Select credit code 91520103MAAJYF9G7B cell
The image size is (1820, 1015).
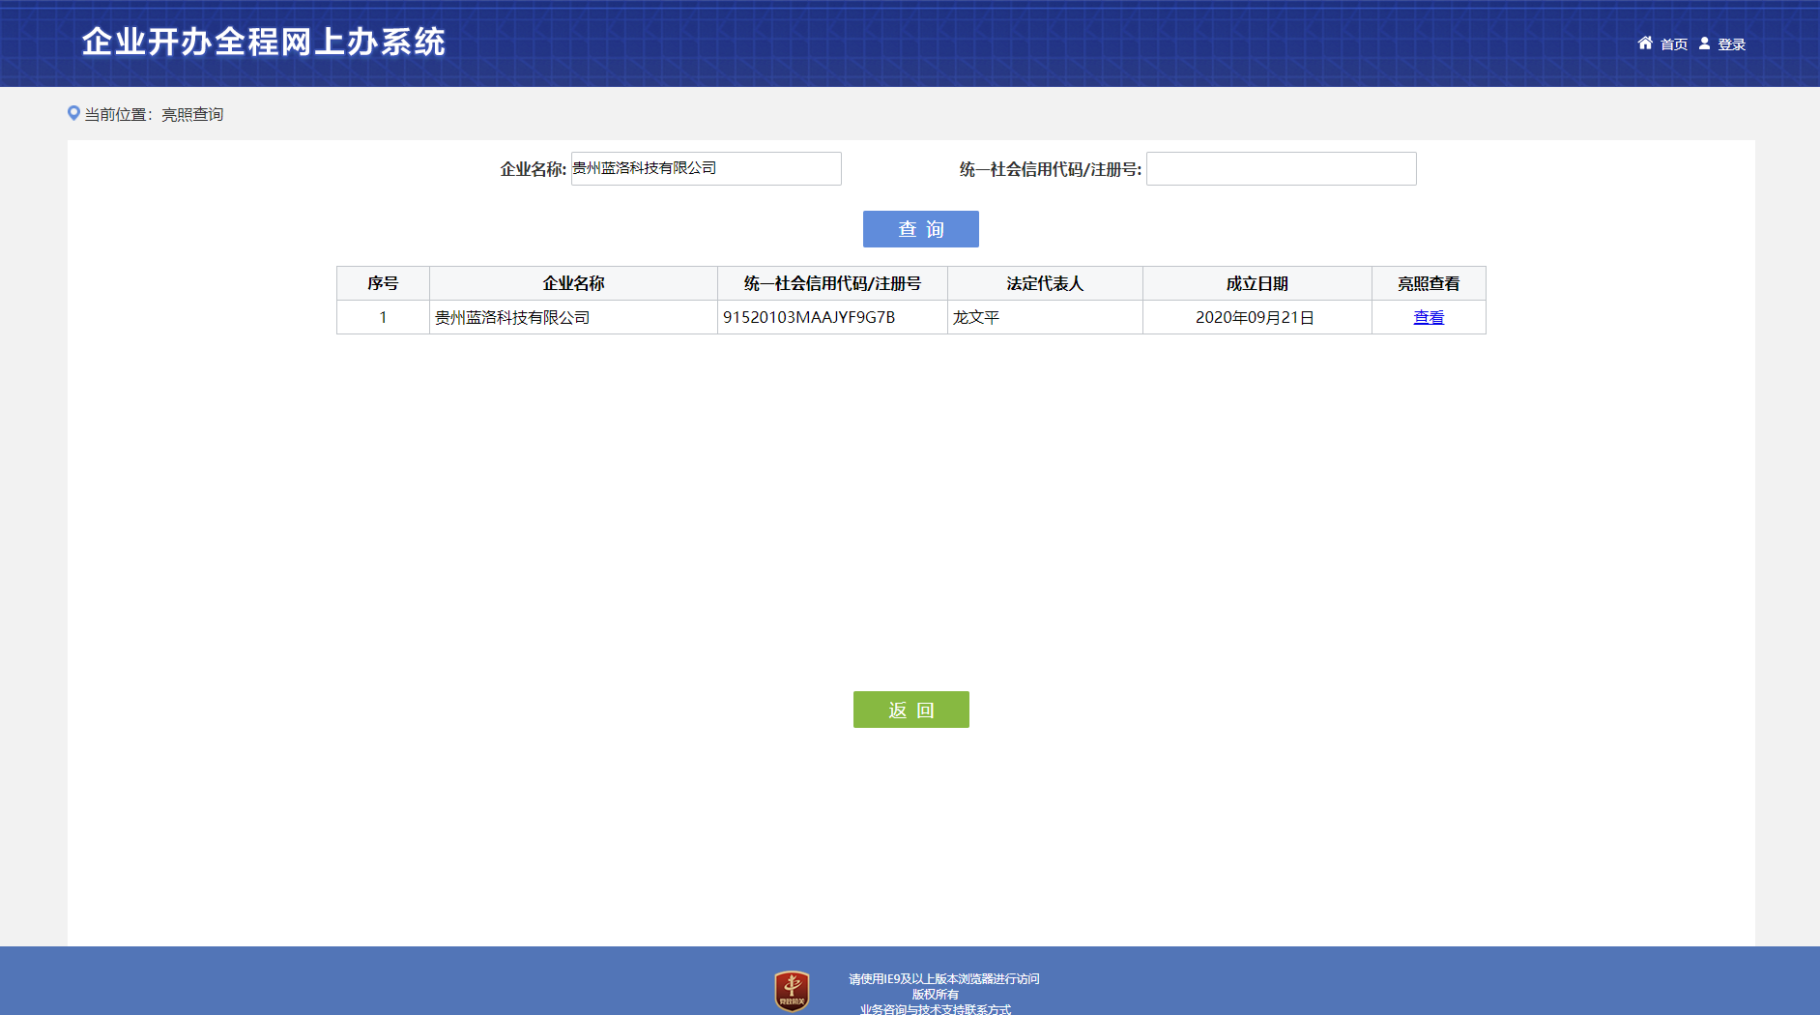point(832,317)
